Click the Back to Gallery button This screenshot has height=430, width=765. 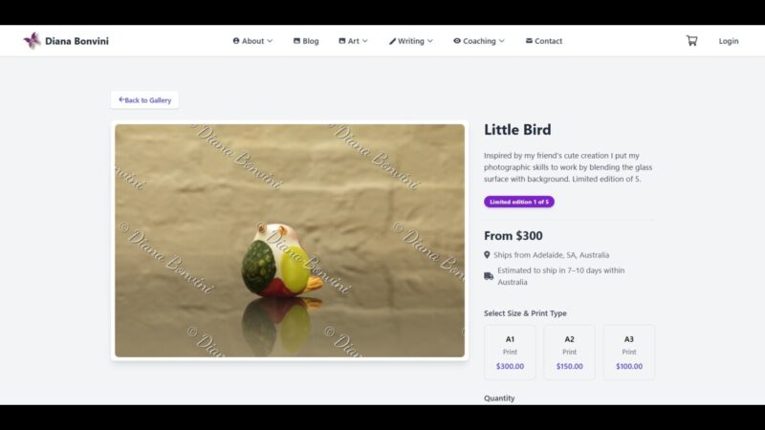[145, 100]
